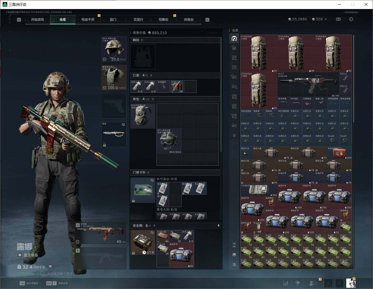
Task: Click the empty chest rig slot
Action: [x=143, y=57]
